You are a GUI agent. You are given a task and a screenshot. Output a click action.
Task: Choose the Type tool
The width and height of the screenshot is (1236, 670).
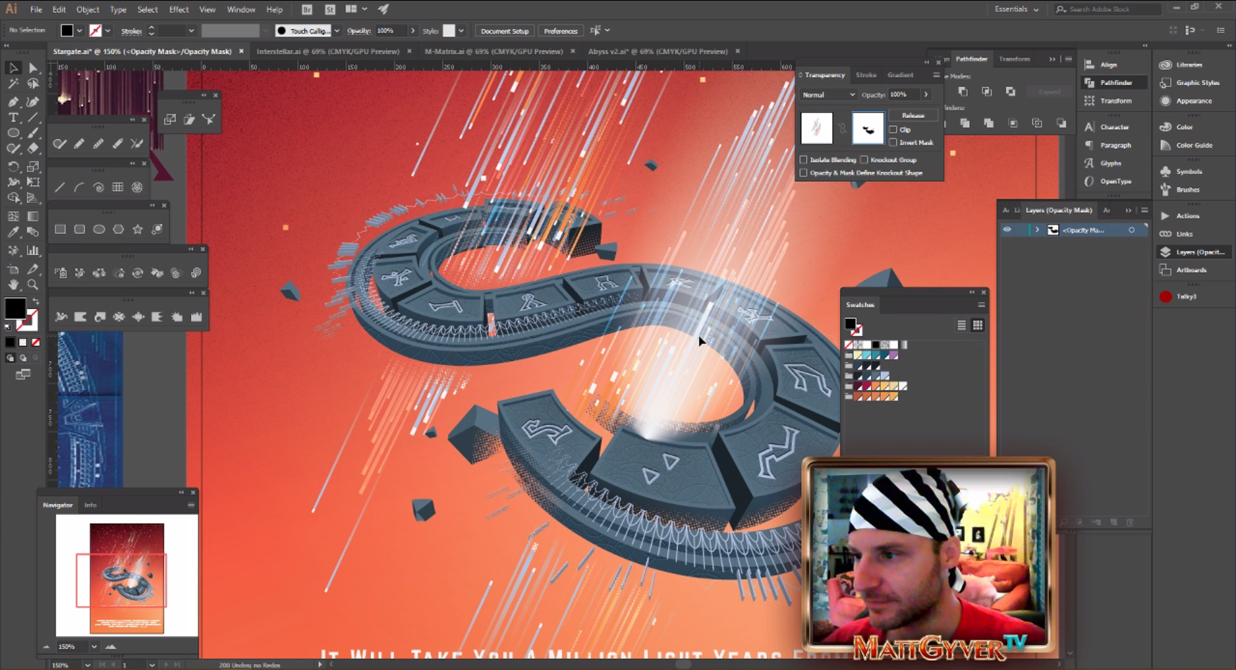tap(13, 117)
